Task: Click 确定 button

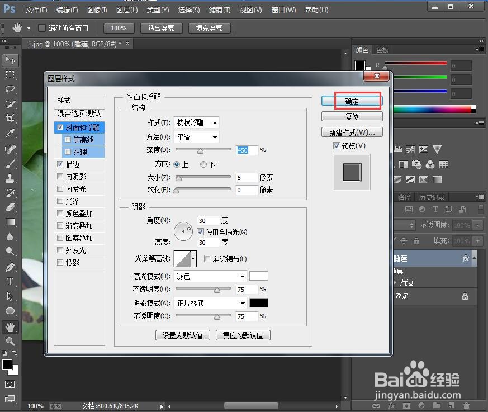Action: [352, 101]
